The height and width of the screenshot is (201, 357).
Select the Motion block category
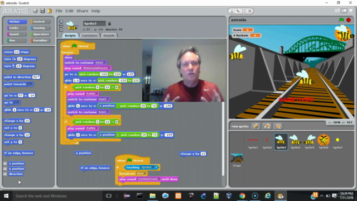point(17,22)
